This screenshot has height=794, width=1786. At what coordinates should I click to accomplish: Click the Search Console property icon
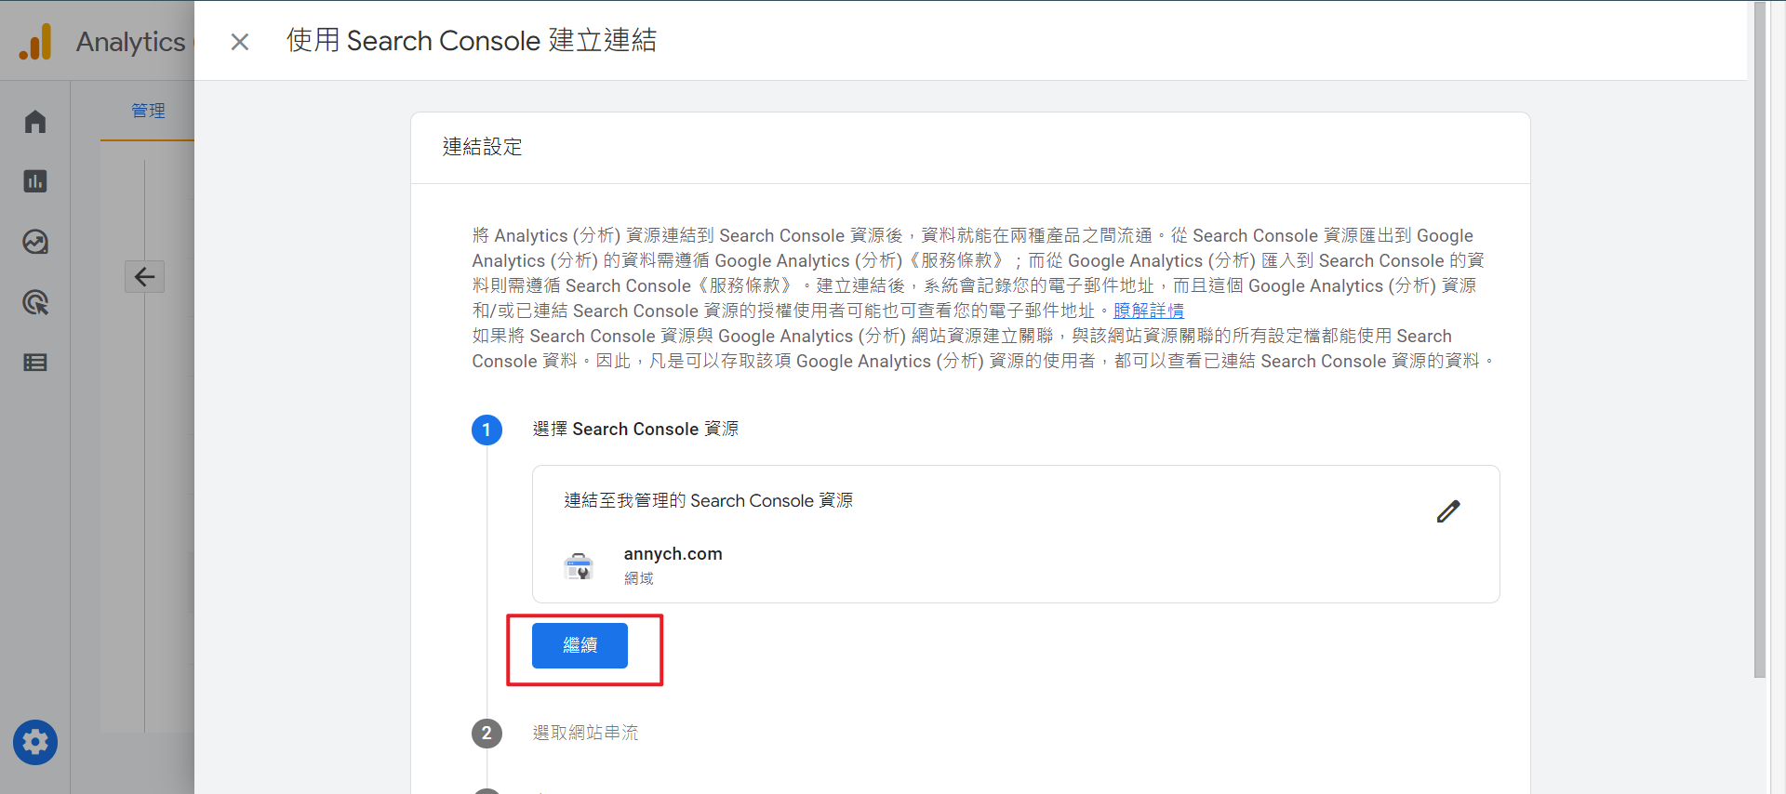pyautogui.click(x=579, y=565)
